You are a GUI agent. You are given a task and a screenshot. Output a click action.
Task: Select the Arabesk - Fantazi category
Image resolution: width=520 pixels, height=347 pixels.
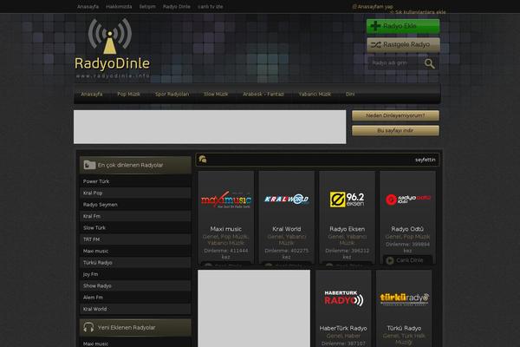(x=263, y=95)
